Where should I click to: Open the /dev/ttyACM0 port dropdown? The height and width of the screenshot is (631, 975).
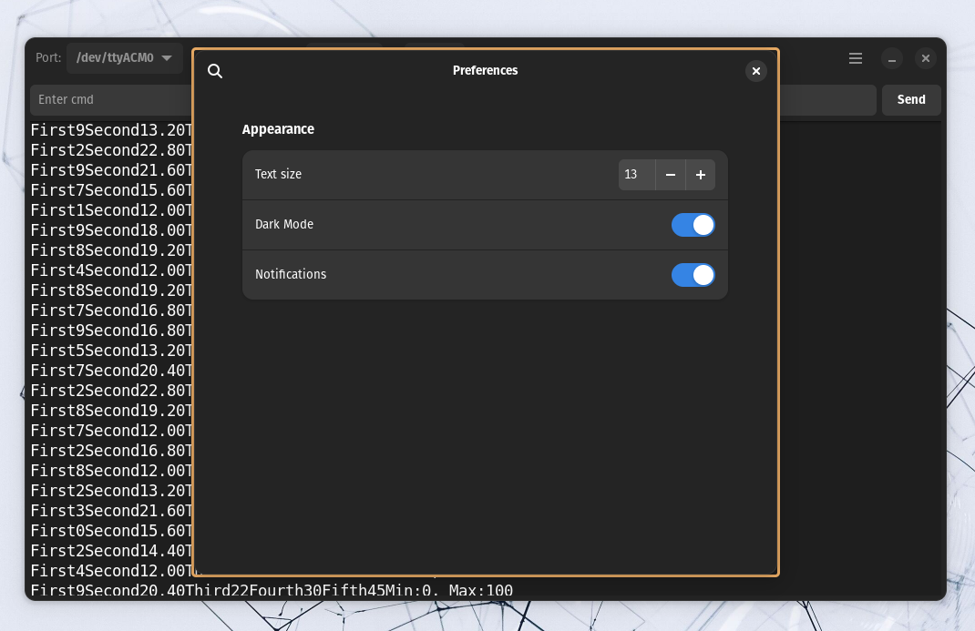[x=124, y=58]
